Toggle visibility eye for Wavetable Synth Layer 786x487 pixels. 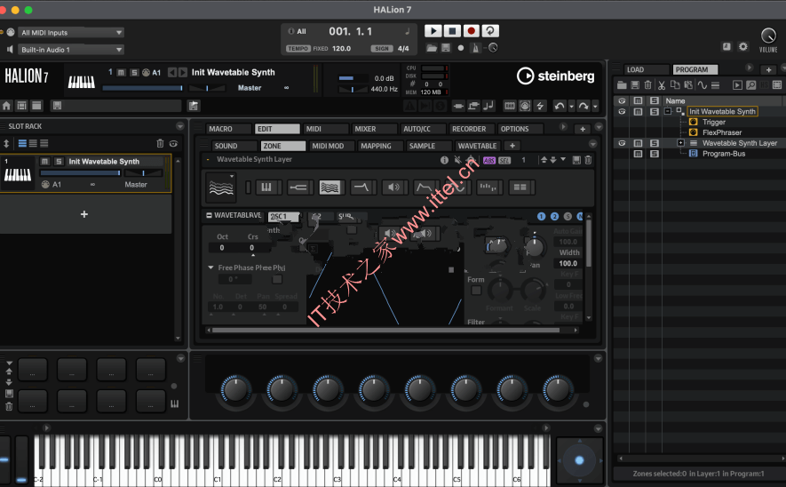[622, 143]
